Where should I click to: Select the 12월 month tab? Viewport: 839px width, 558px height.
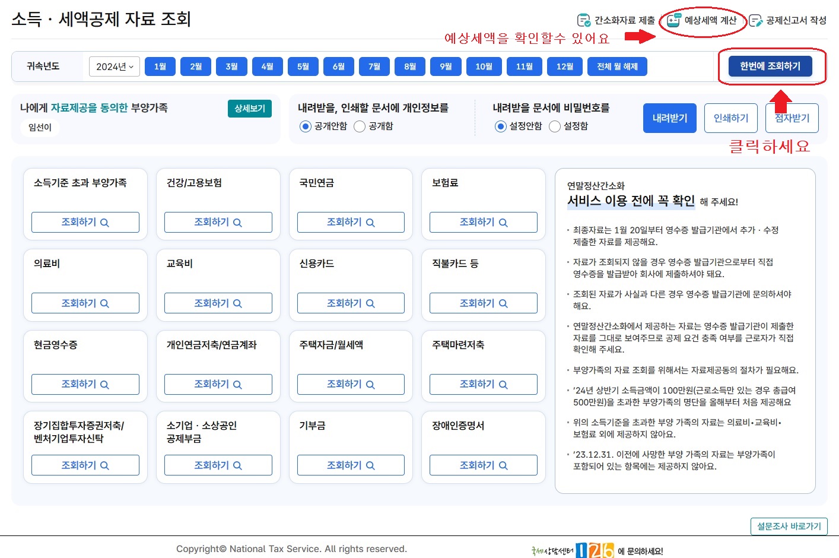[x=564, y=66]
